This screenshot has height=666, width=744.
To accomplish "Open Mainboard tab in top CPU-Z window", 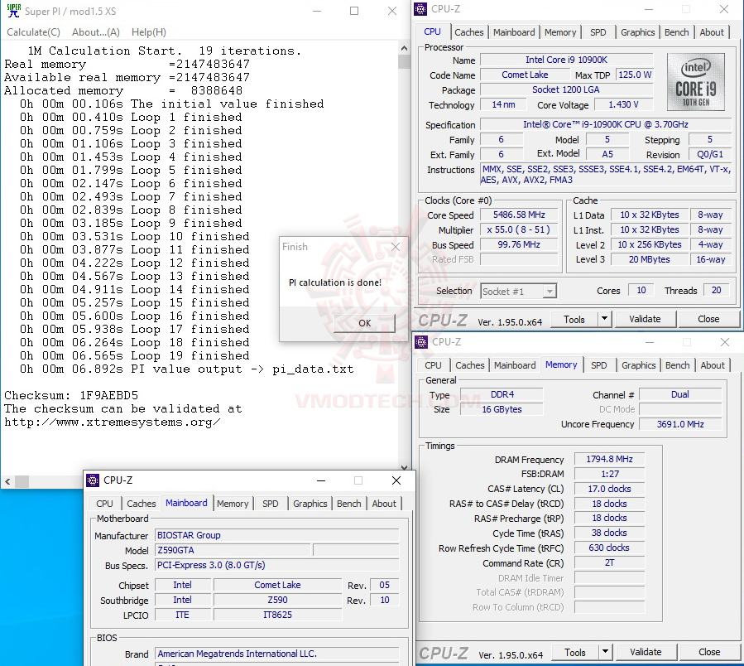I will coord(514,32).
